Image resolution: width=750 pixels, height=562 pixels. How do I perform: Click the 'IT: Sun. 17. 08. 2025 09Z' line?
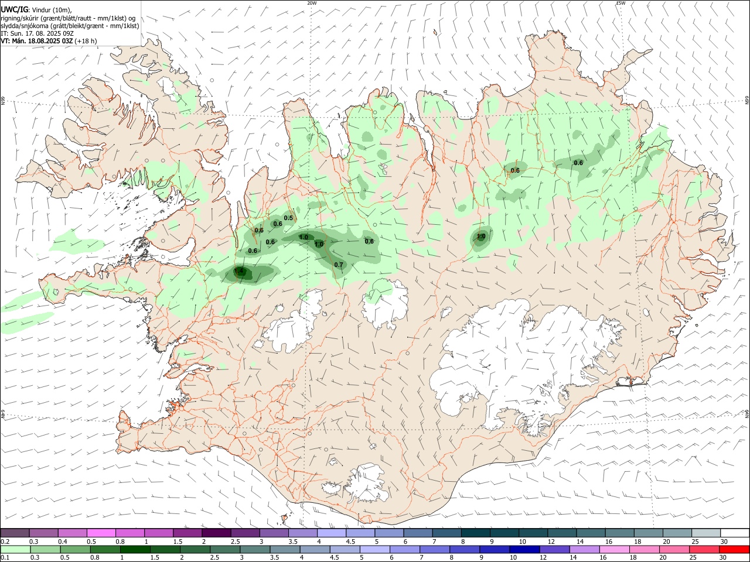pos(37,33)
